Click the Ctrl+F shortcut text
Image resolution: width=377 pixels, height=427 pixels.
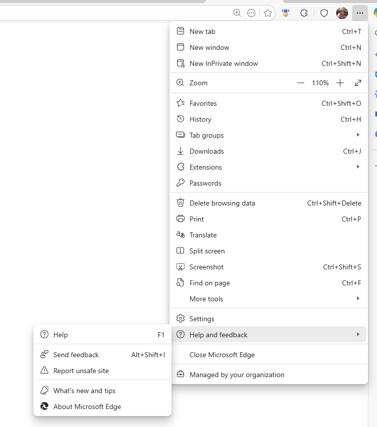pos(352,283)
